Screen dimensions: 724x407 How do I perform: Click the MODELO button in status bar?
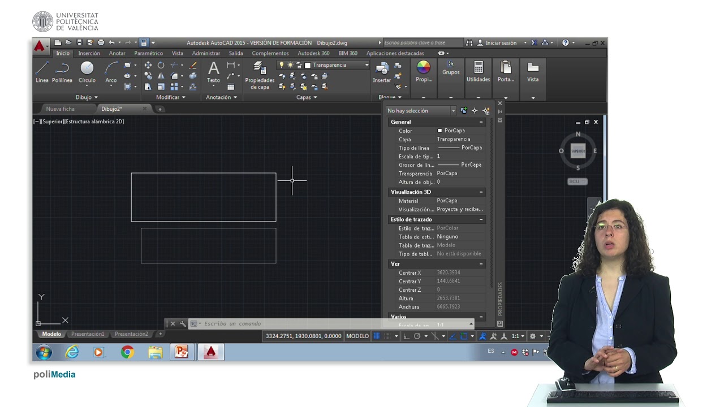pos(357,336)
